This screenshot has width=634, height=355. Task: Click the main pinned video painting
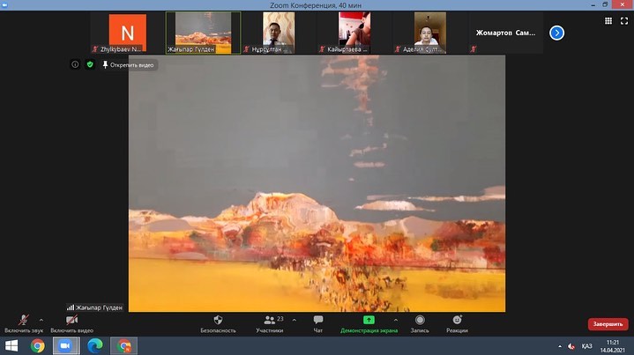(317, 183)
